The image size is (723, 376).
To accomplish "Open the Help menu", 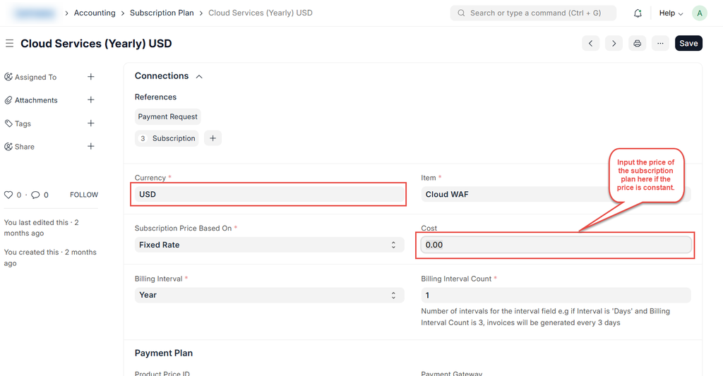I will tap(671, 13).
